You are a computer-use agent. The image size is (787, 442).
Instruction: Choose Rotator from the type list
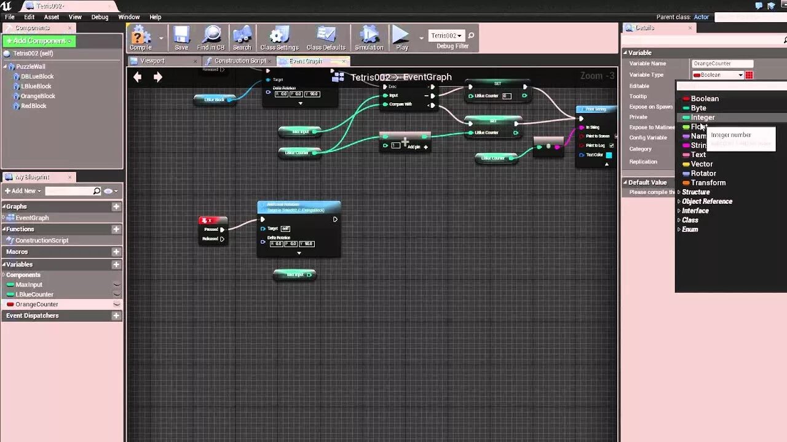click(703, 173)
